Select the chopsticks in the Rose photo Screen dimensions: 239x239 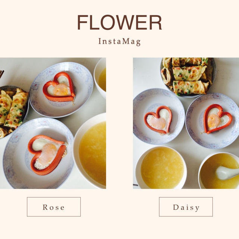point(1,74)
